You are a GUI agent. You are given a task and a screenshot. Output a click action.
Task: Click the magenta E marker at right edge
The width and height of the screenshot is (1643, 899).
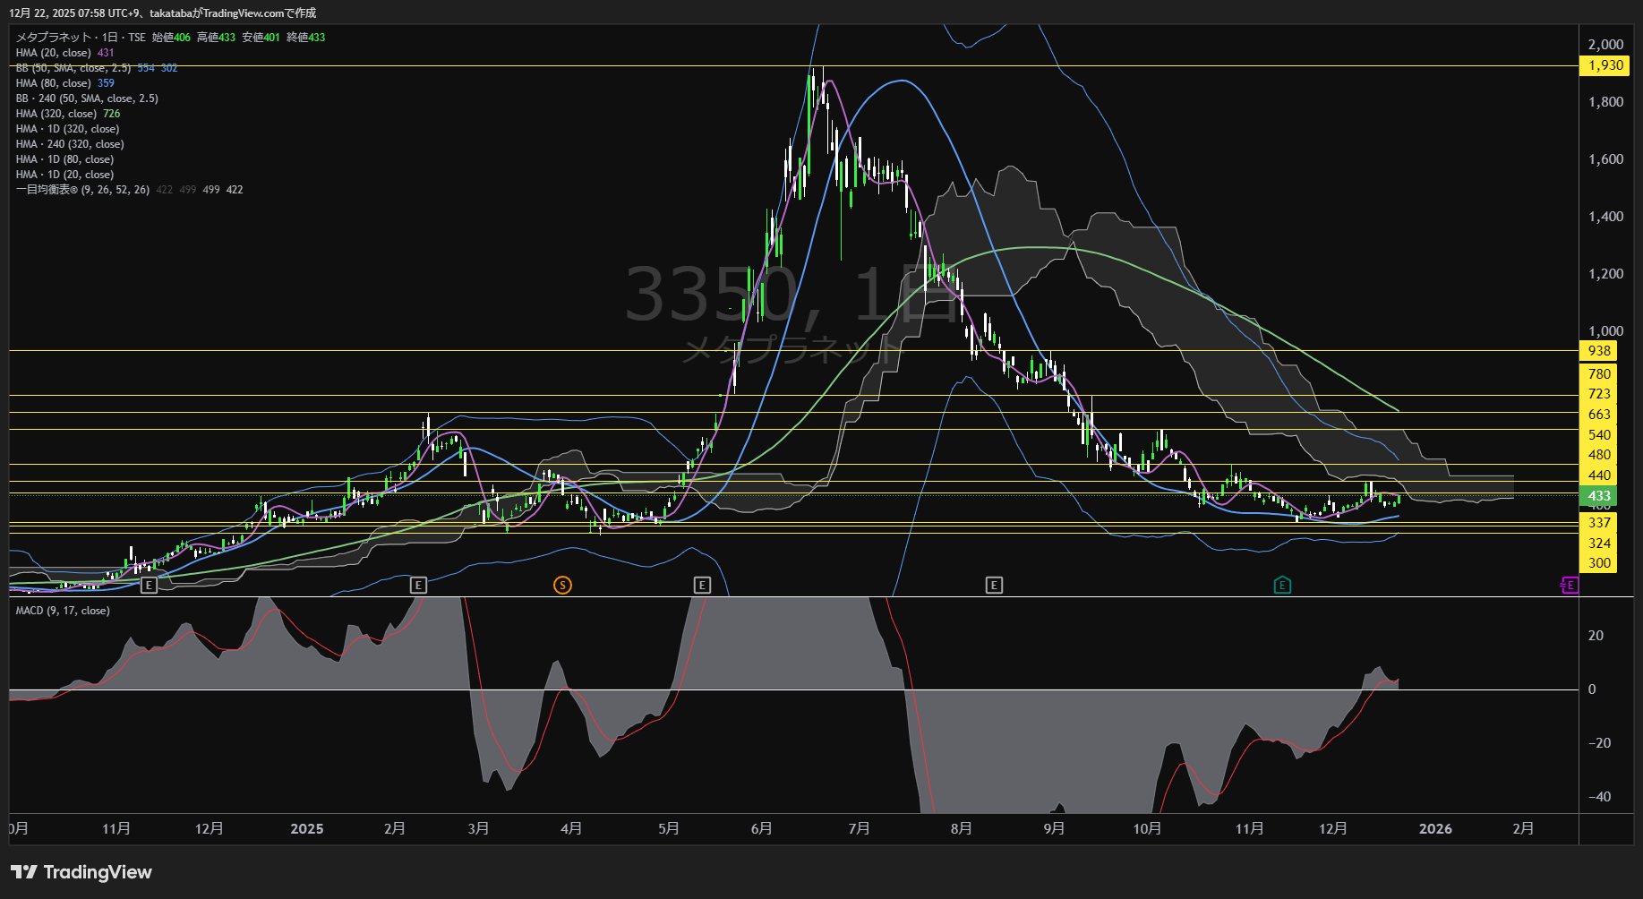[1570, 585]
